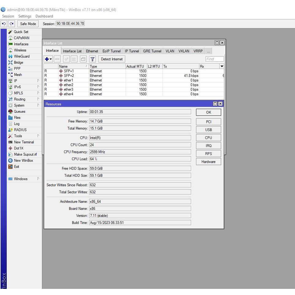Click the comment icon in Interface List toolbar

point(83,59)
